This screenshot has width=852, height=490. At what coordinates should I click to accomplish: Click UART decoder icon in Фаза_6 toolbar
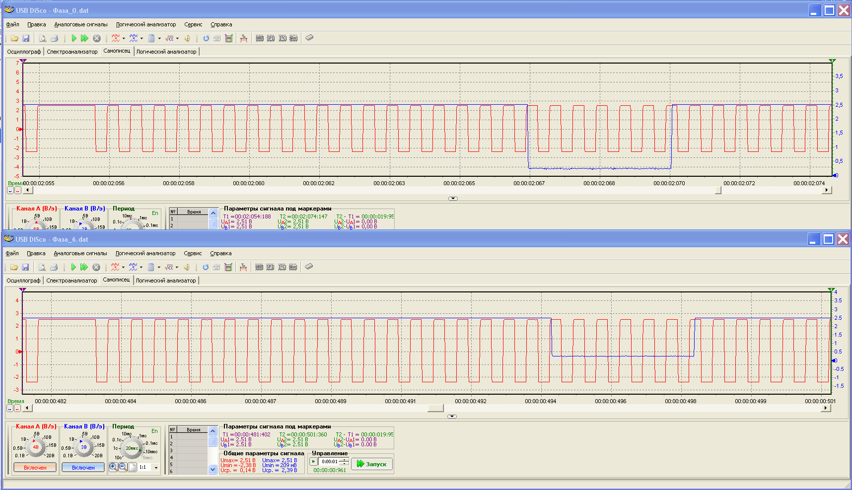click(259, 267)
